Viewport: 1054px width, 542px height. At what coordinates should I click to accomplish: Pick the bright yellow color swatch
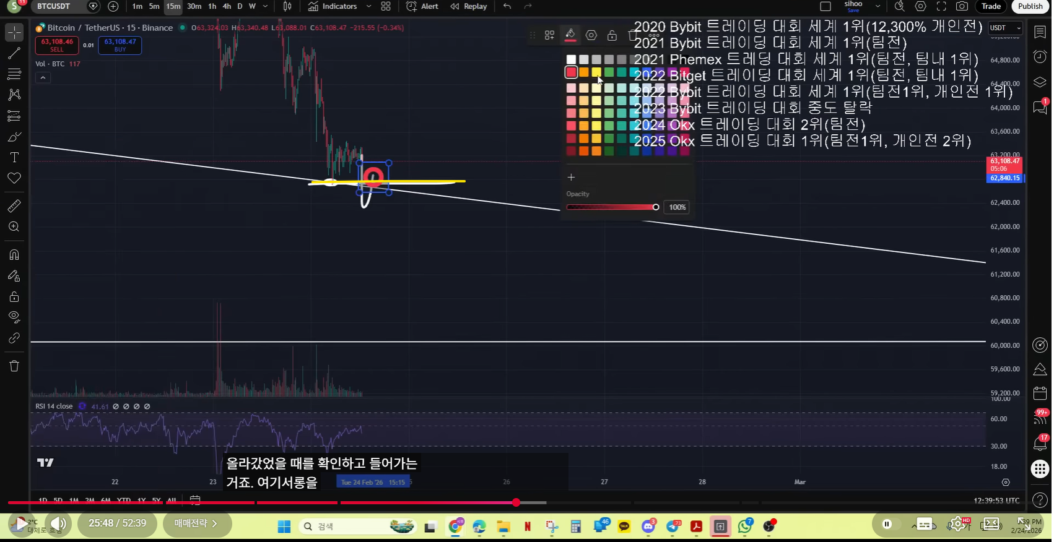[596, 72]
